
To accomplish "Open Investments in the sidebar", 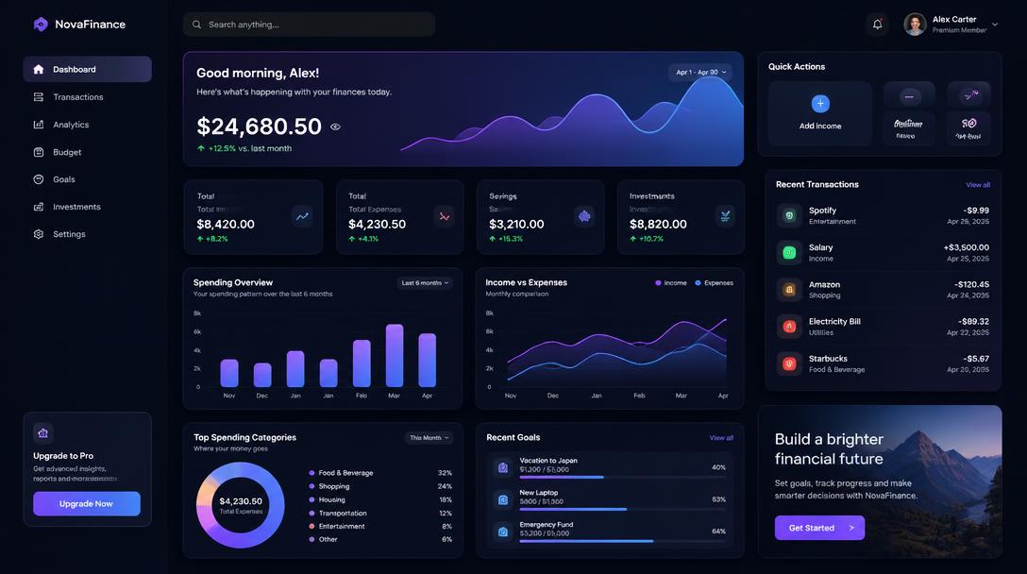I will 87,207.
